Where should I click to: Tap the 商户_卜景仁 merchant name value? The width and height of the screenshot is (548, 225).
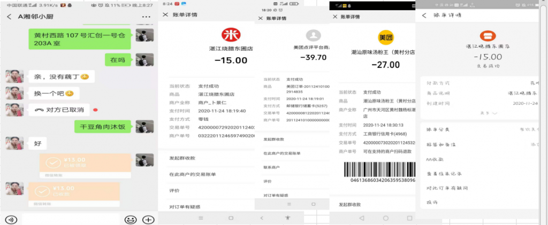(x=212, y=103)
